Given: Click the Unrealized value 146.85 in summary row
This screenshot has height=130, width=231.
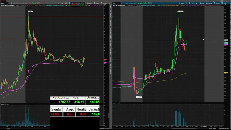Looking at the screenshot, I should coord(95,102).
